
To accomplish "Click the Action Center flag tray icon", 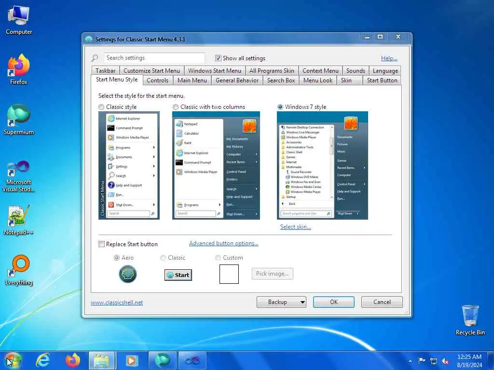I will (422, 360).
